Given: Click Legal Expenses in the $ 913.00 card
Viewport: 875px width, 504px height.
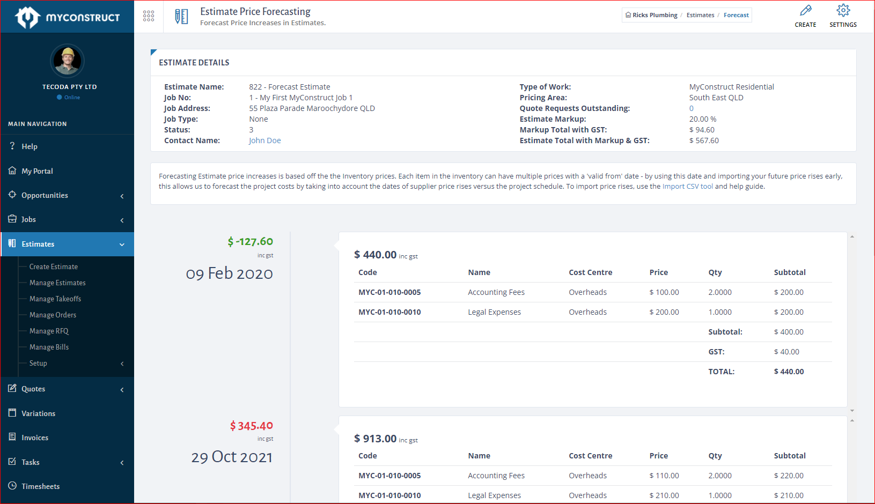Looking at the screenshot, I should 494,495.
